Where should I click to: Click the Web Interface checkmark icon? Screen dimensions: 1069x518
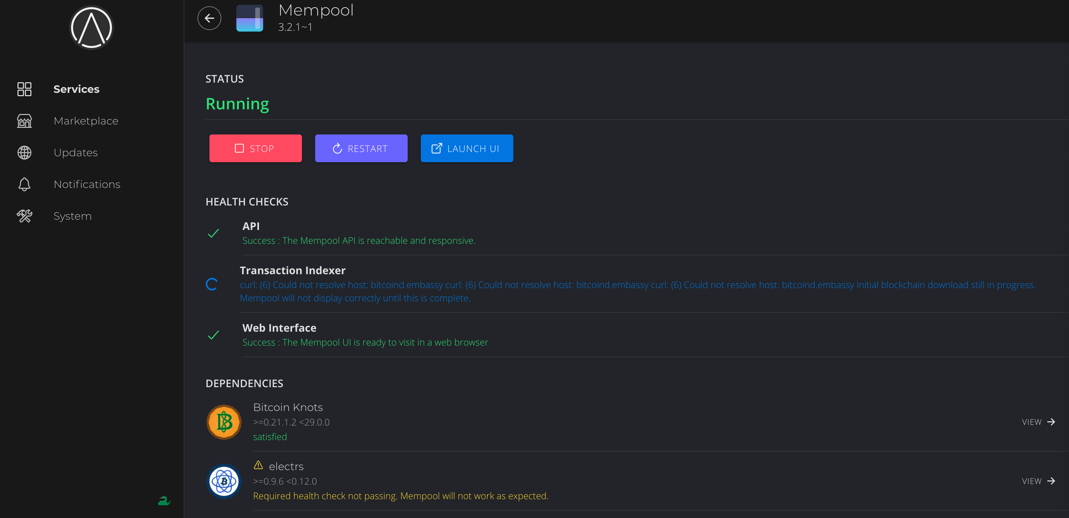coord(213,335)
